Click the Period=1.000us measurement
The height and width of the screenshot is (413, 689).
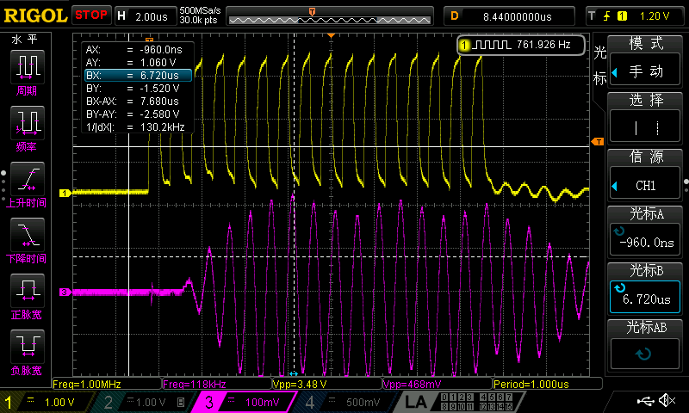click(x=531, y=385)
